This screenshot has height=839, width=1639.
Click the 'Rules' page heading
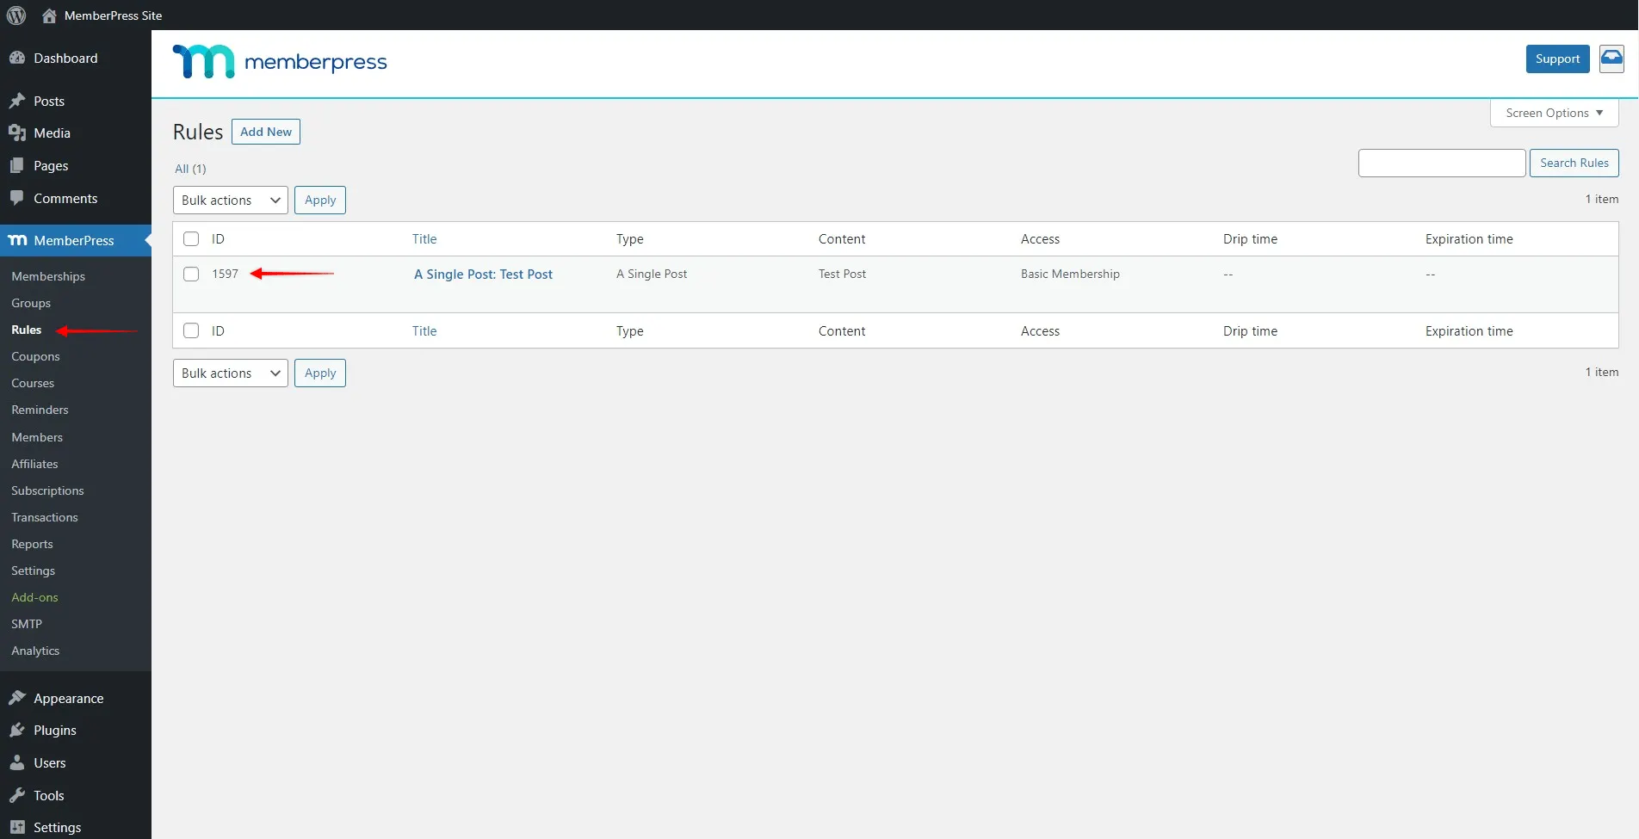point(198,132)
